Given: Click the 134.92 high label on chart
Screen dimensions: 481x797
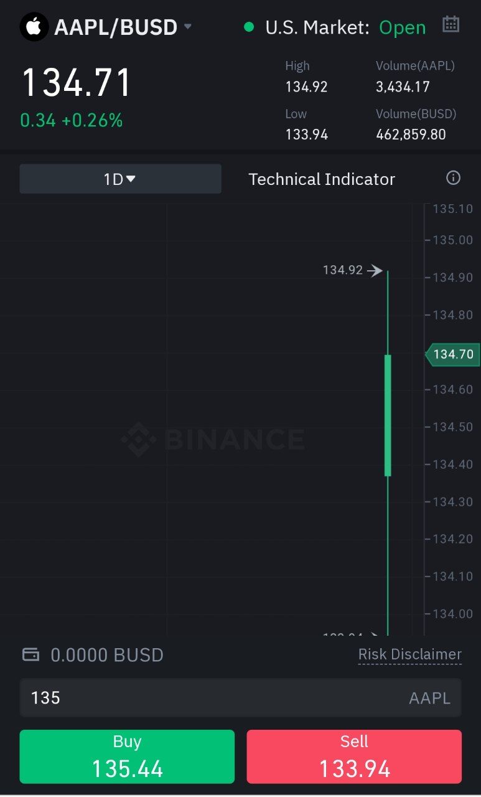Looking at the screenshot, I should click(343, 270).
